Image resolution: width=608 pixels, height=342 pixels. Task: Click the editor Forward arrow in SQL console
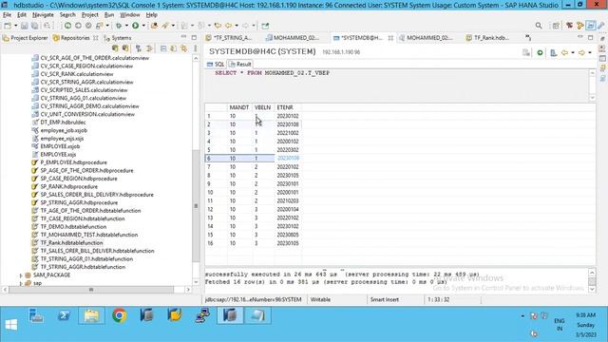pyautogui.click(x=581, y=52)
